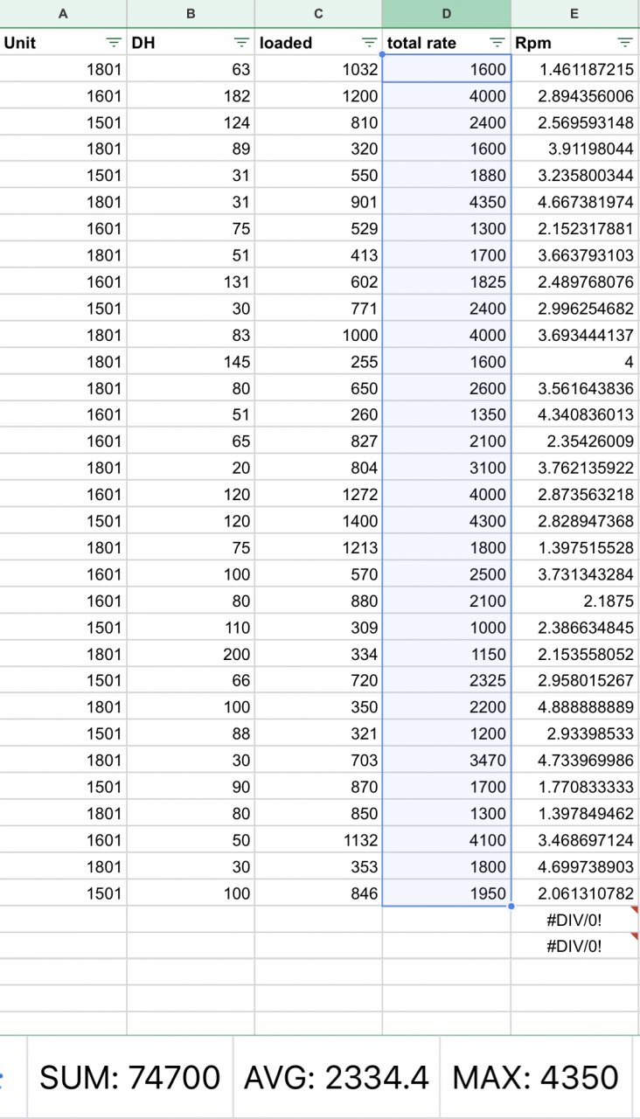Select the DH cell with value 200
Screen dimensions: 640x1119
(x=191, y=654)
